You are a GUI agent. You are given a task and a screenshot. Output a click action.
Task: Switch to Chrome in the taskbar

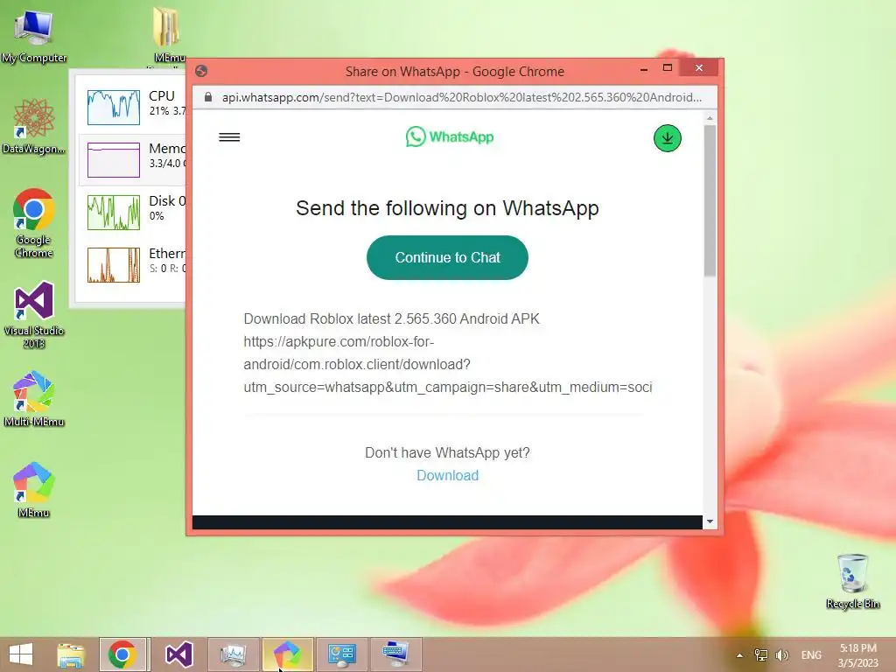pyautogui.click(x=123, y=654)
